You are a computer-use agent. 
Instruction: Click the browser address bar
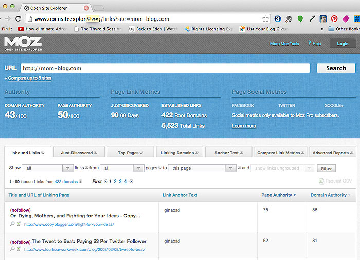point(147,19)
